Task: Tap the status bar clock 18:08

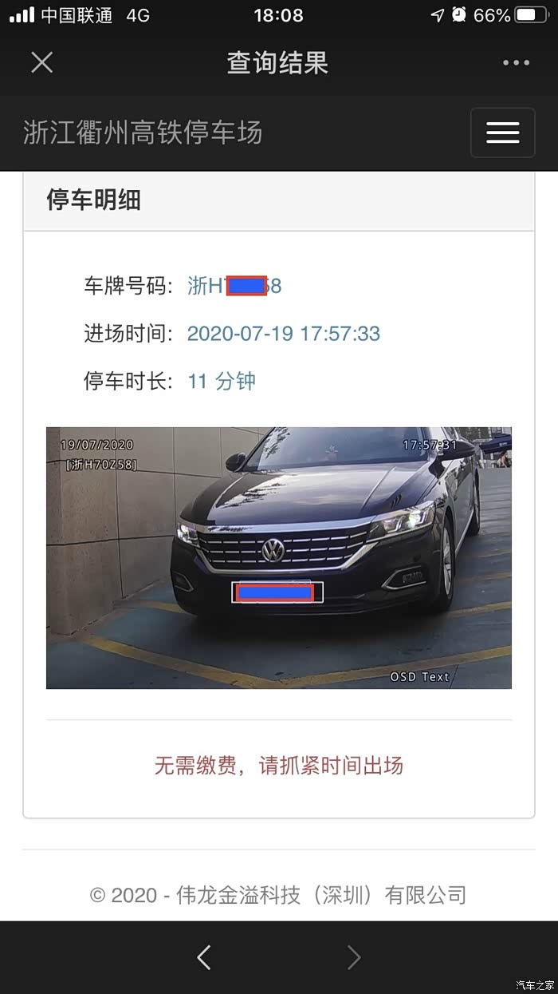Action: pos(278,15)
